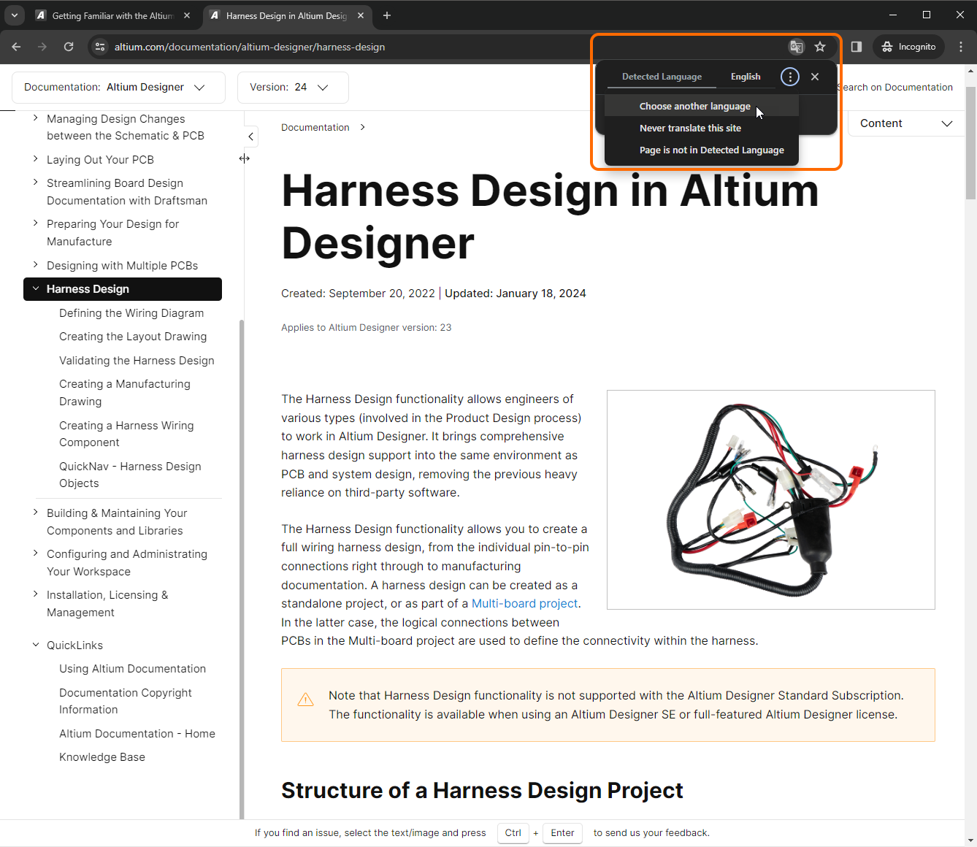This screenshot has width=977, height=847.
Task: Open Creating a Harness Wiring Component page
Action: click(126, 434)
